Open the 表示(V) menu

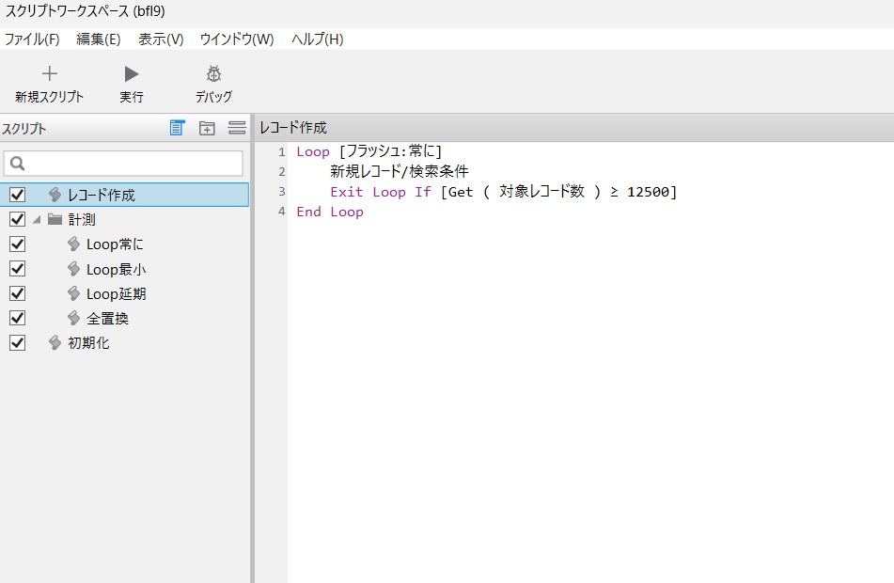click(161, 39)
